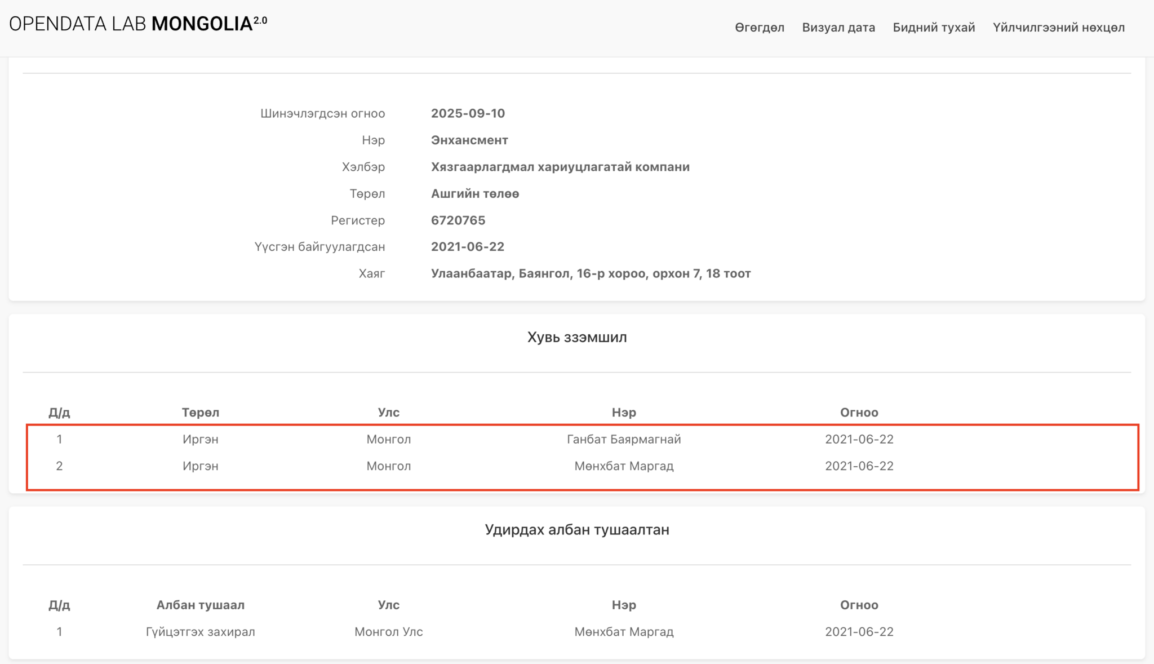Screen dimensions: 1154x664
Task: Click Гүйцэтгэх захирал position cell
Action: (x=200, y=631)
